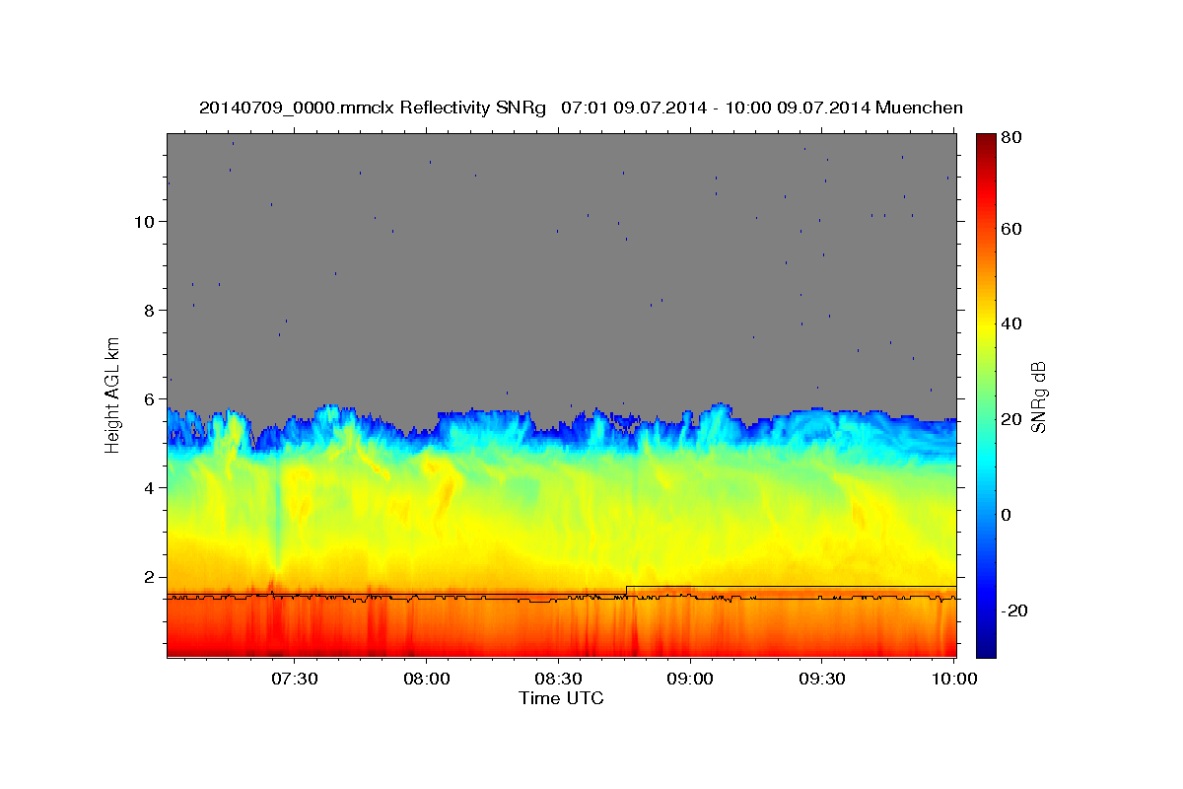Select the 10:00 time tick label
The width and height of the screenshot is (1183, 789).
[954, 680]
